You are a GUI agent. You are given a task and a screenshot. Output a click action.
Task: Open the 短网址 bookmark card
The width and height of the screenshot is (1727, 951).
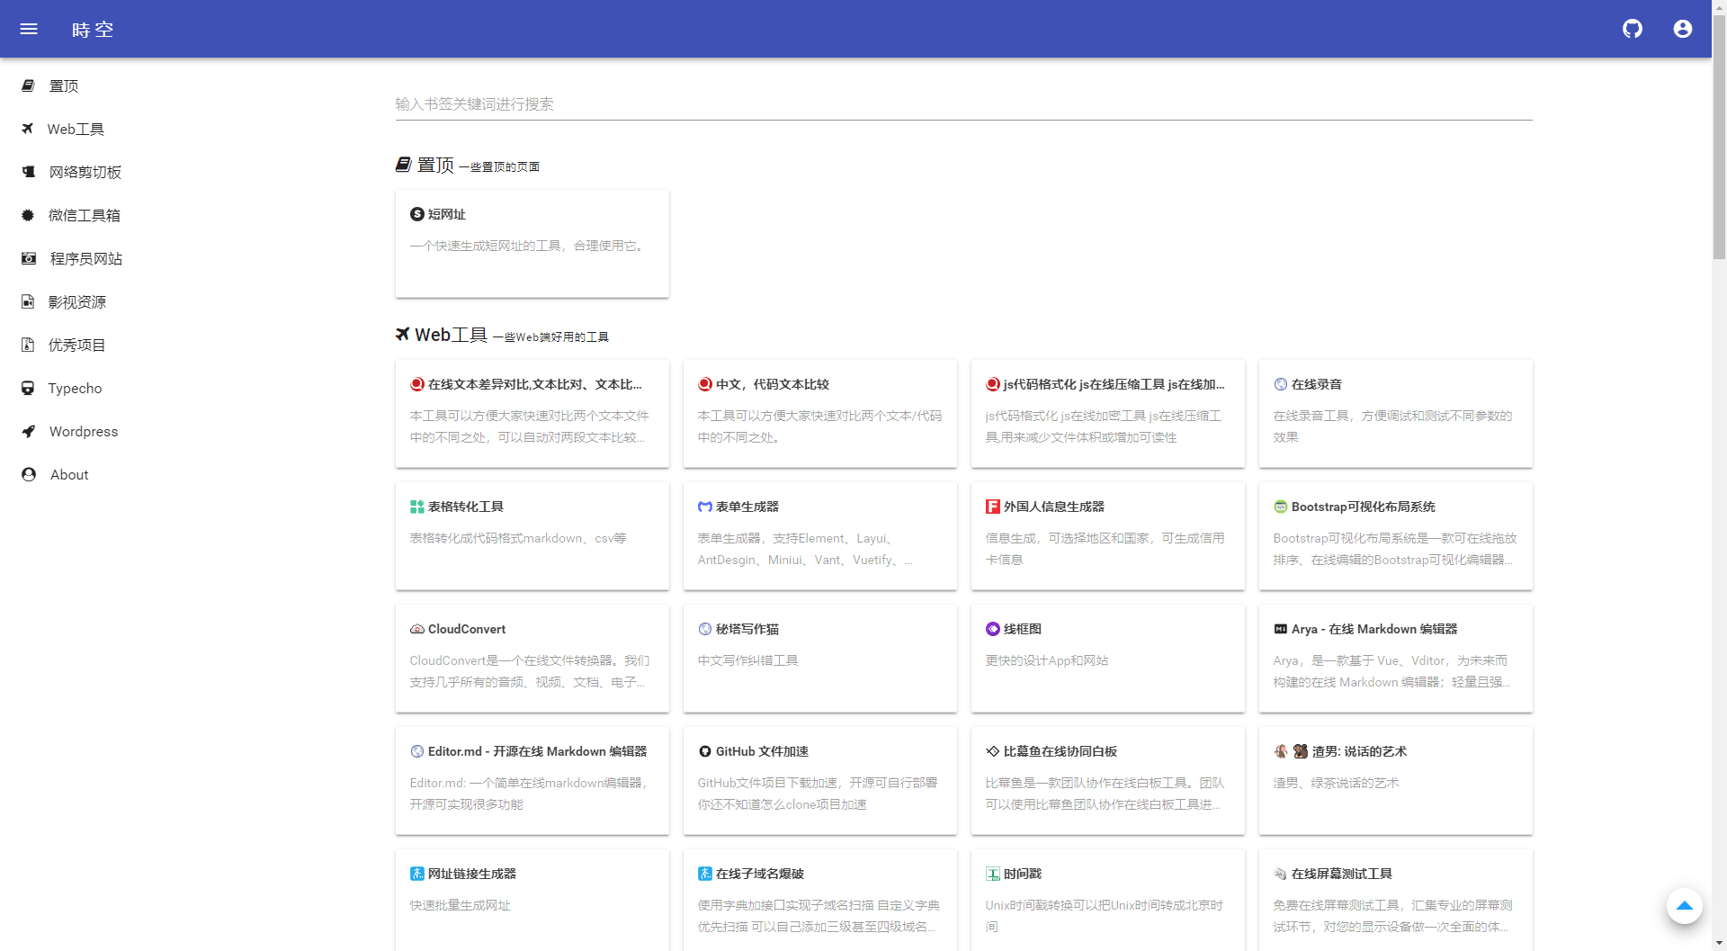tap(532, 243)
